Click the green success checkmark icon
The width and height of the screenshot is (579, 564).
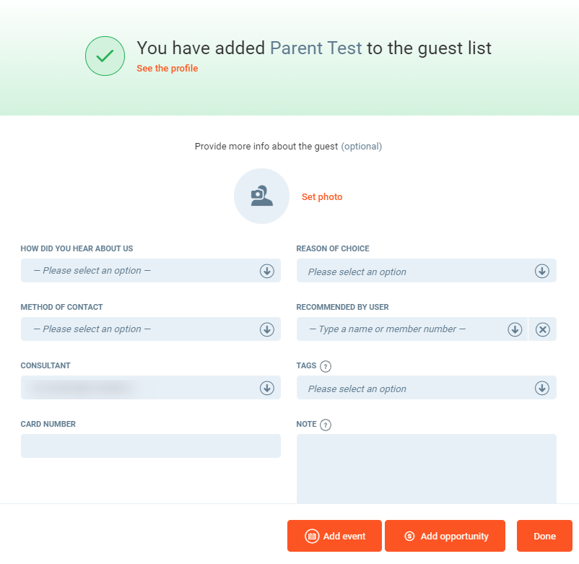pos(105,56)
